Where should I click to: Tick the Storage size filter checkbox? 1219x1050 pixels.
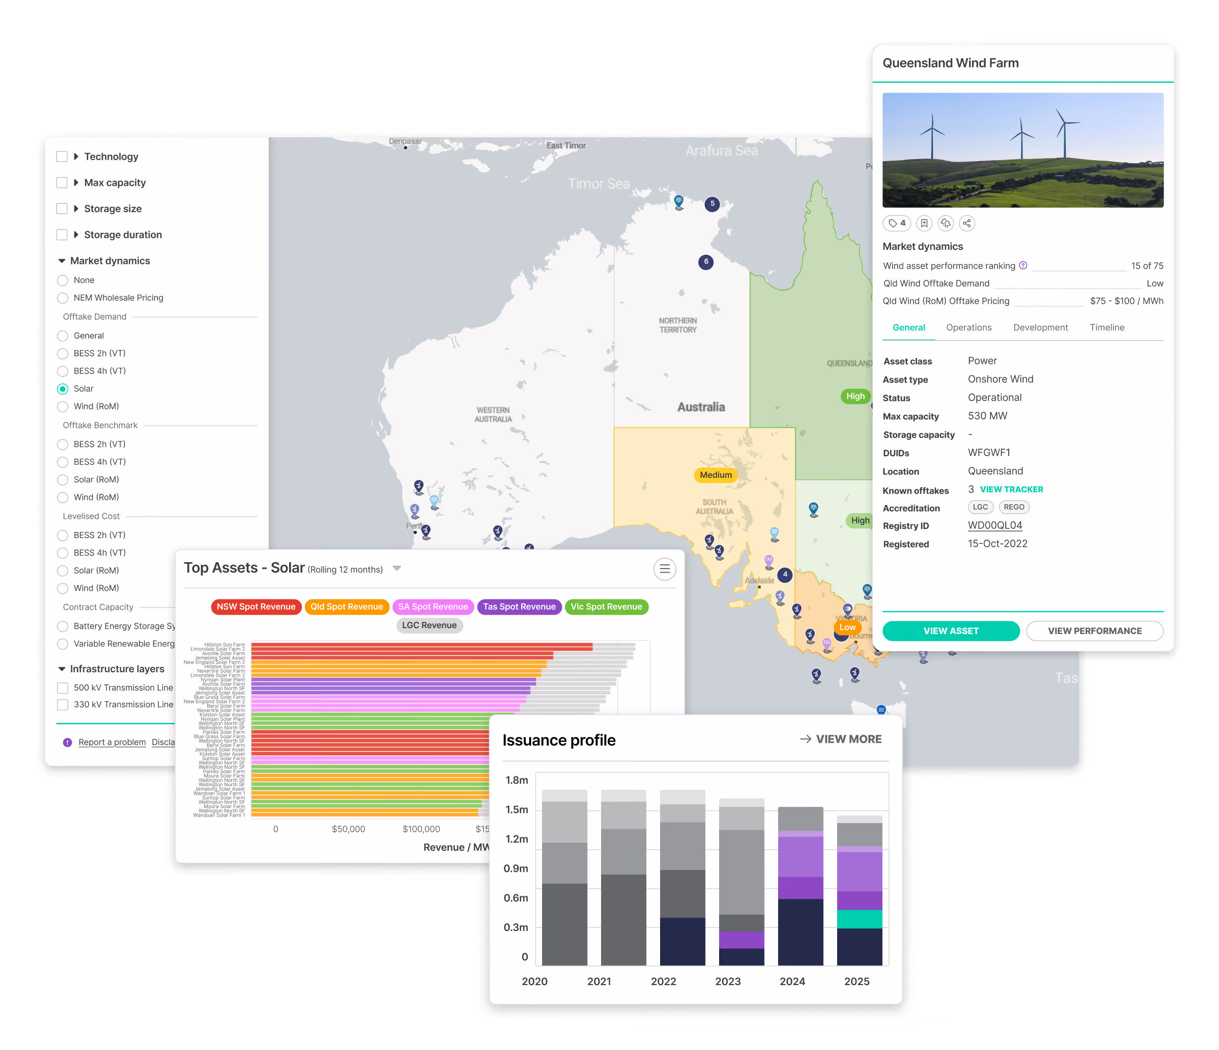pyautogui.click(x=62, y=209)
